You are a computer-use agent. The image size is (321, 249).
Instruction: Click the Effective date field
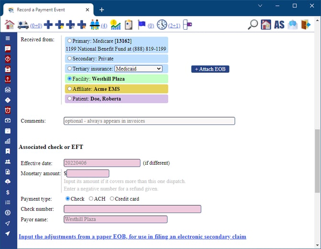[x=102, y=163]
